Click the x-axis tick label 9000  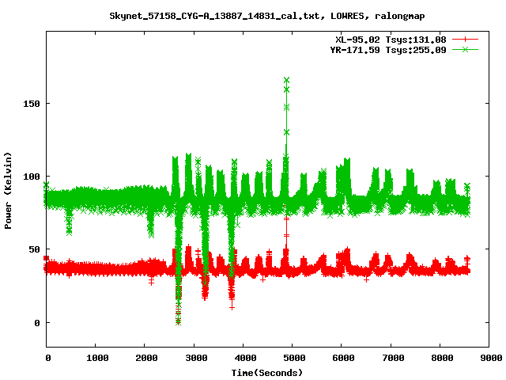tap(491, 358)
